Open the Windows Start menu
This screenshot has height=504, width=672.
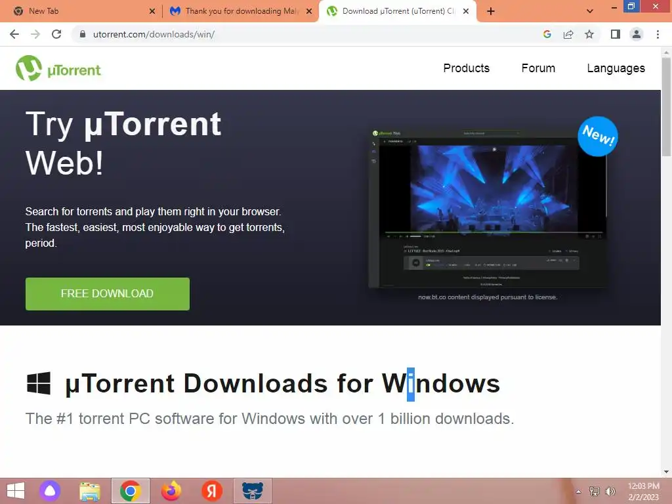tap(16, 491)
